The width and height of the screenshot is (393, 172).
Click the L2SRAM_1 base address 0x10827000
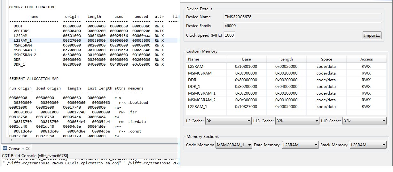(x=246, y=106)
